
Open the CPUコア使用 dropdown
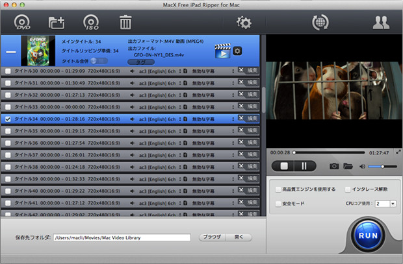383,204
